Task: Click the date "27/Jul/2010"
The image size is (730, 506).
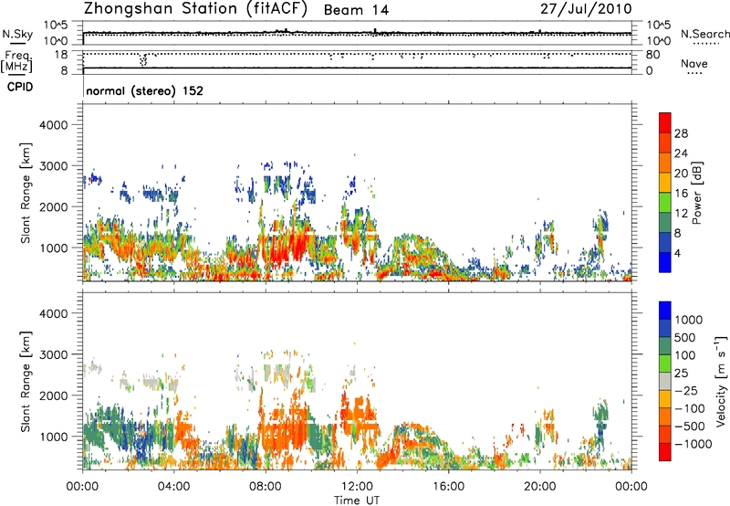Action: 586,9
